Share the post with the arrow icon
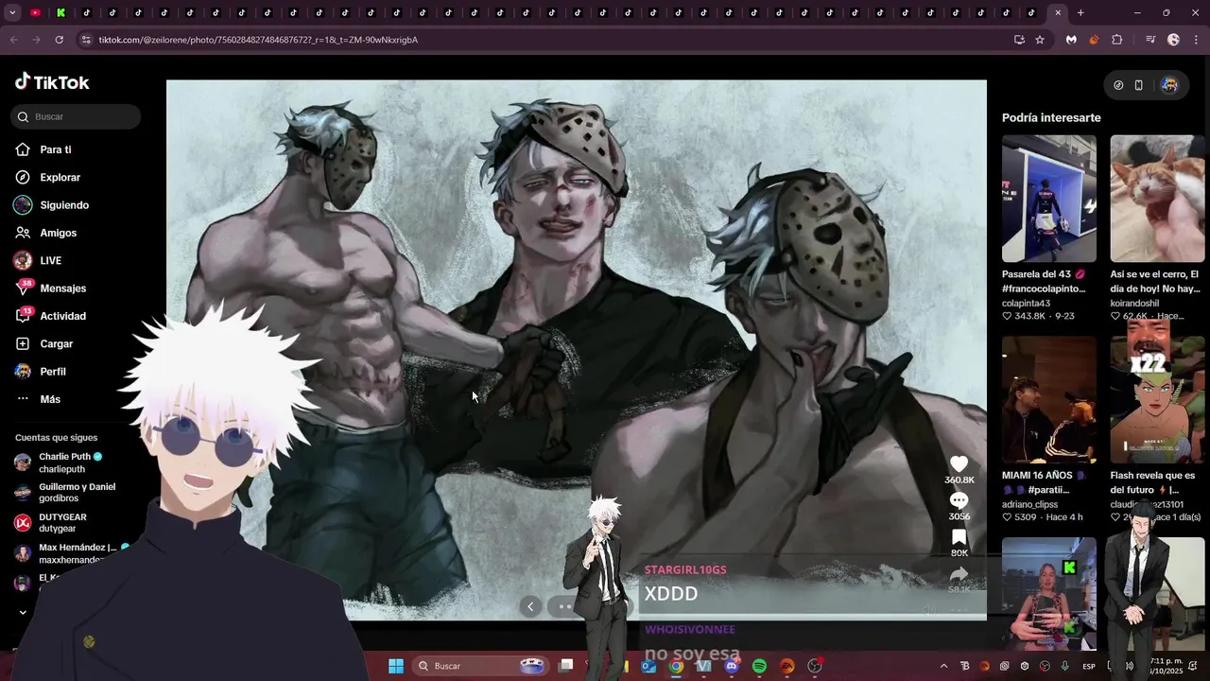1210x681 pixels. 959,574
